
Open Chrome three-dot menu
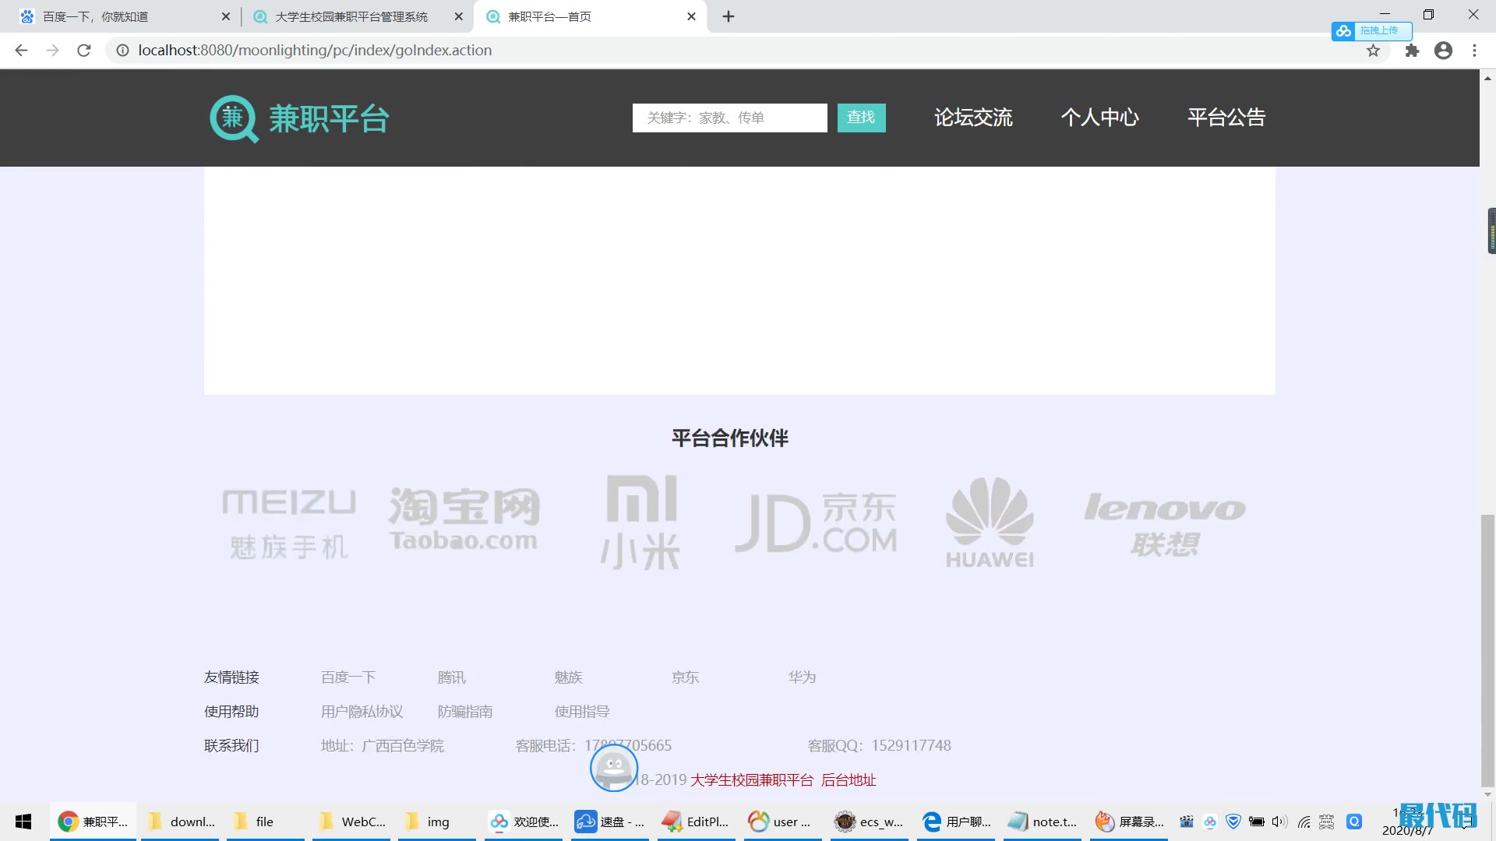pyautogui.click(x=1474, y=51)
